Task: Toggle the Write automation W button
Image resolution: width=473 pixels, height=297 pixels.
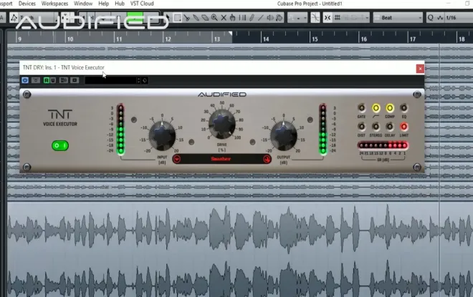Action: (53, 80)
